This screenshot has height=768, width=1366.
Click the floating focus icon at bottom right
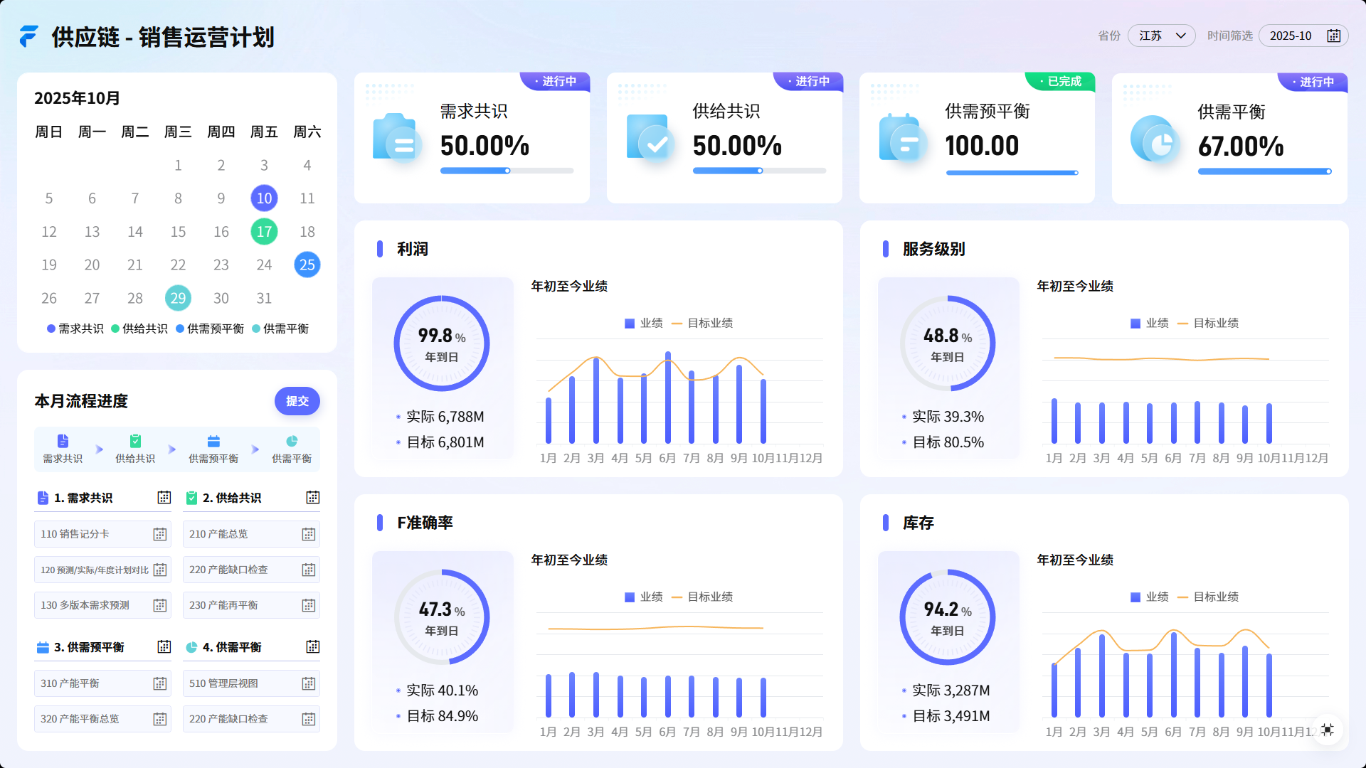[1328, 730]
